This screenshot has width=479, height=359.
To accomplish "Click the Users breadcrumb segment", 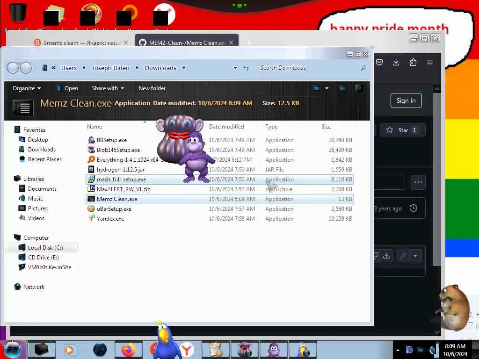I will point(69,68).
